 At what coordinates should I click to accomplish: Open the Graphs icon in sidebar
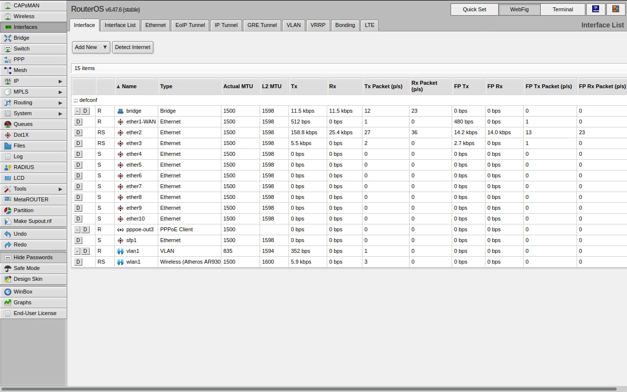[x=8, y=302]
